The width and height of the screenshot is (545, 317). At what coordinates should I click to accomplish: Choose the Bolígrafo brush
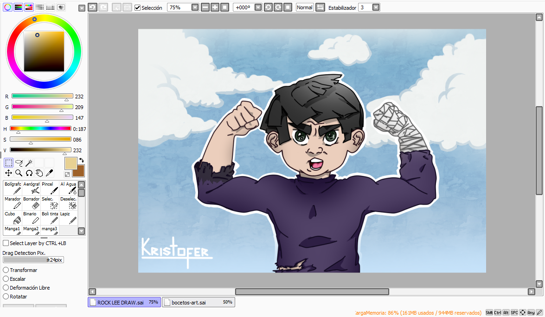click(13, 188)
